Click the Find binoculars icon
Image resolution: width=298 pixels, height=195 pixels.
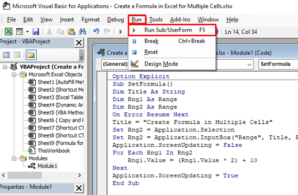(82, 31)
